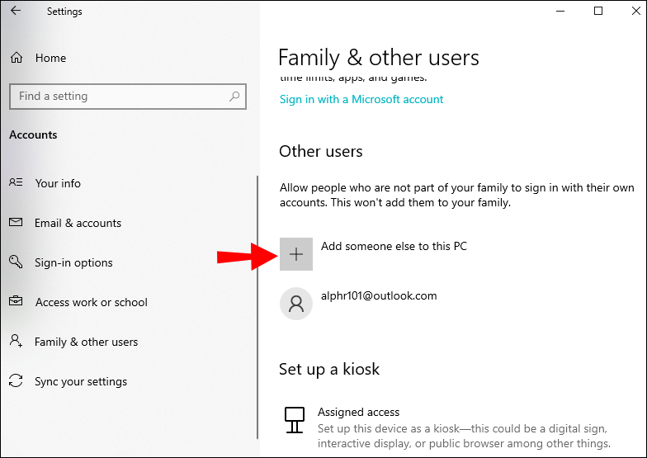
Task: Click the Assigned access kiosk icon
Action: (x=294, y=420)
